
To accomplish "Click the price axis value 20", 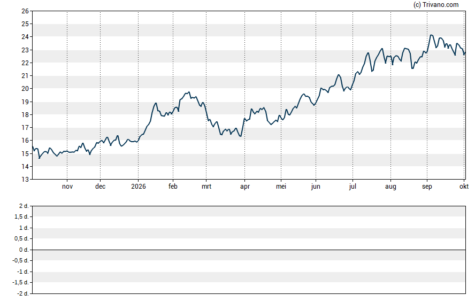I will point(25,89).
